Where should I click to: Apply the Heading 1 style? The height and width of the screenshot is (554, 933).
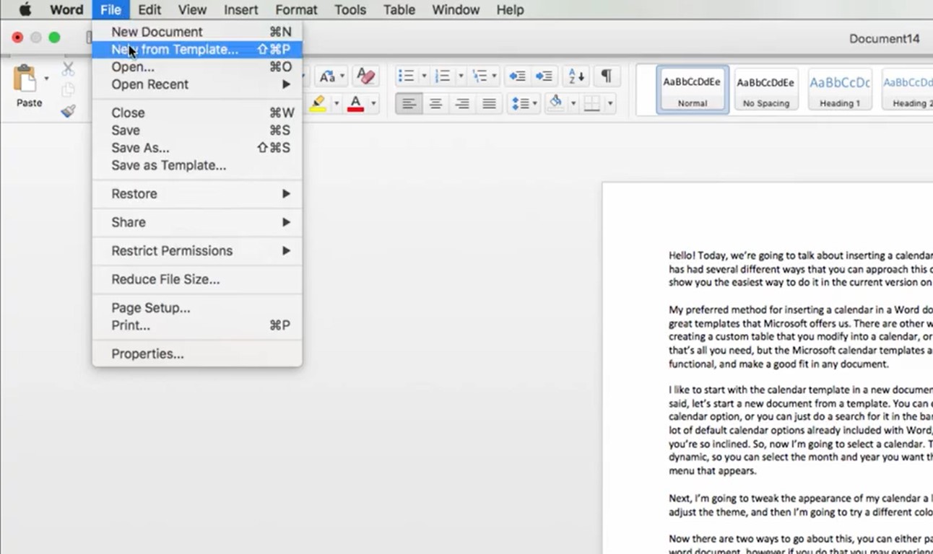tap(839, 88)
